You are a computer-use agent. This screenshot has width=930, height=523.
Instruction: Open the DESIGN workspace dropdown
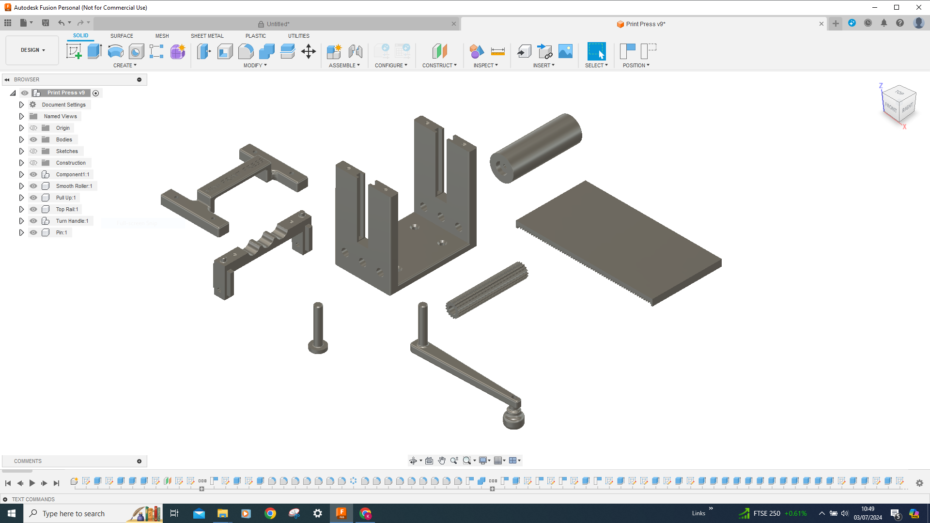click(x=32, y=50)
